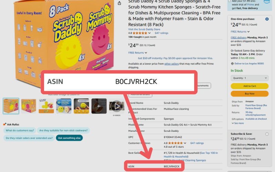The image size is (275, 172).
Task: Check the Prime trial offer checkbox
Action: pos(229,1)
